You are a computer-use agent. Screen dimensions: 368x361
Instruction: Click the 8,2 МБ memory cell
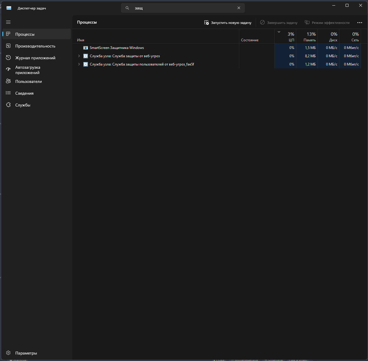307,56
